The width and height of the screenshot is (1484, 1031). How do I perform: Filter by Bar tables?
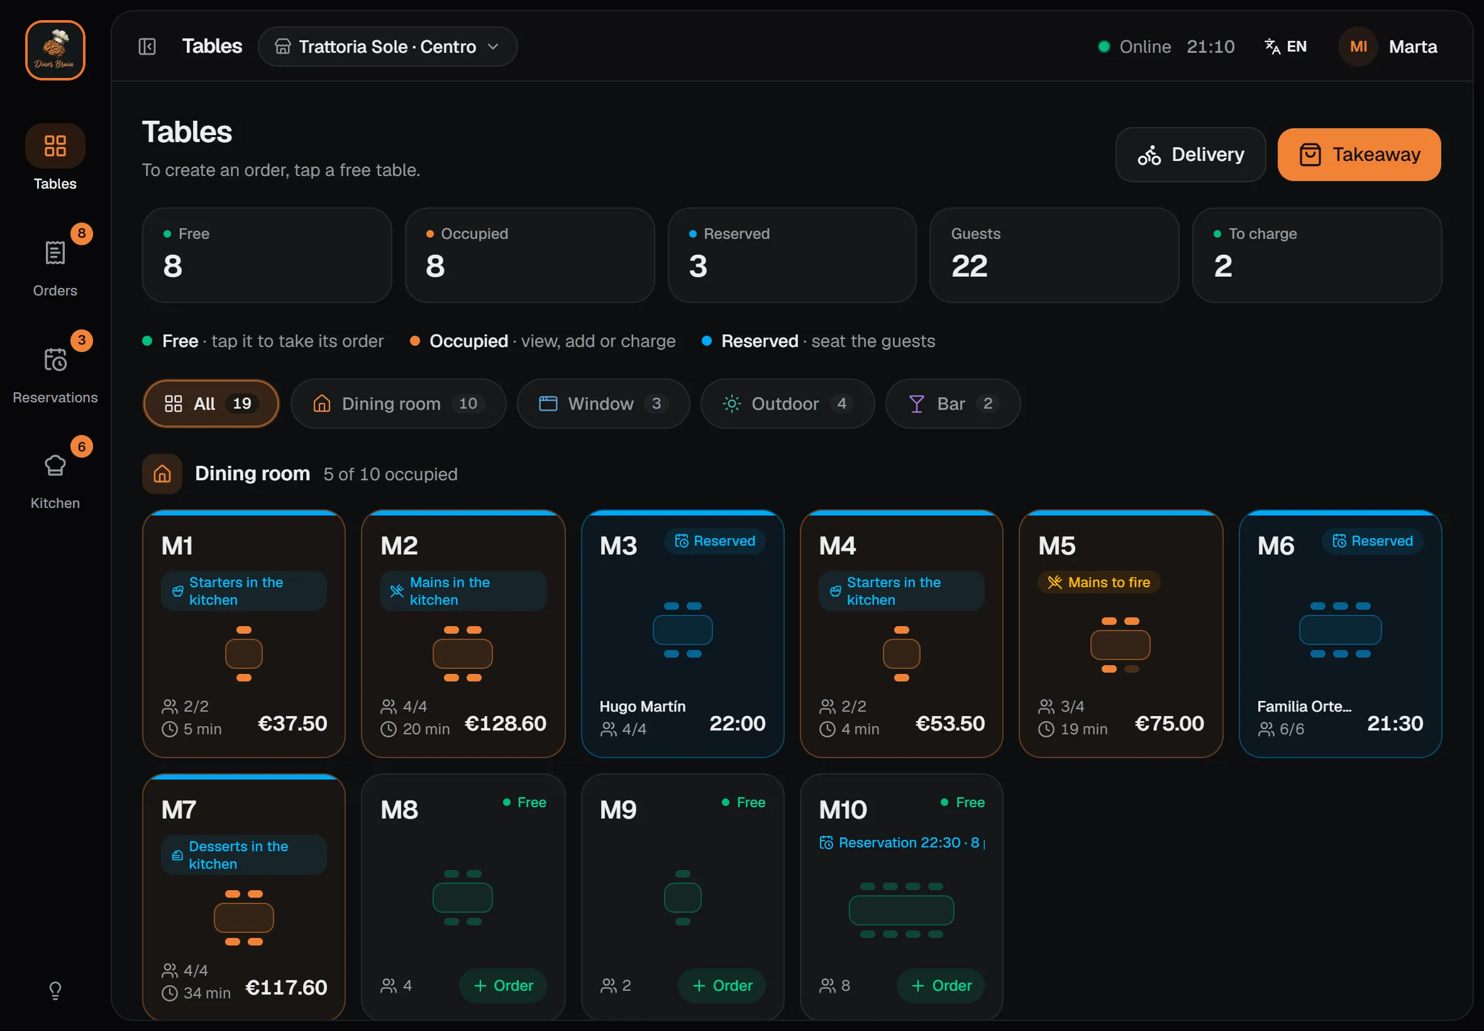coord(953,404)
